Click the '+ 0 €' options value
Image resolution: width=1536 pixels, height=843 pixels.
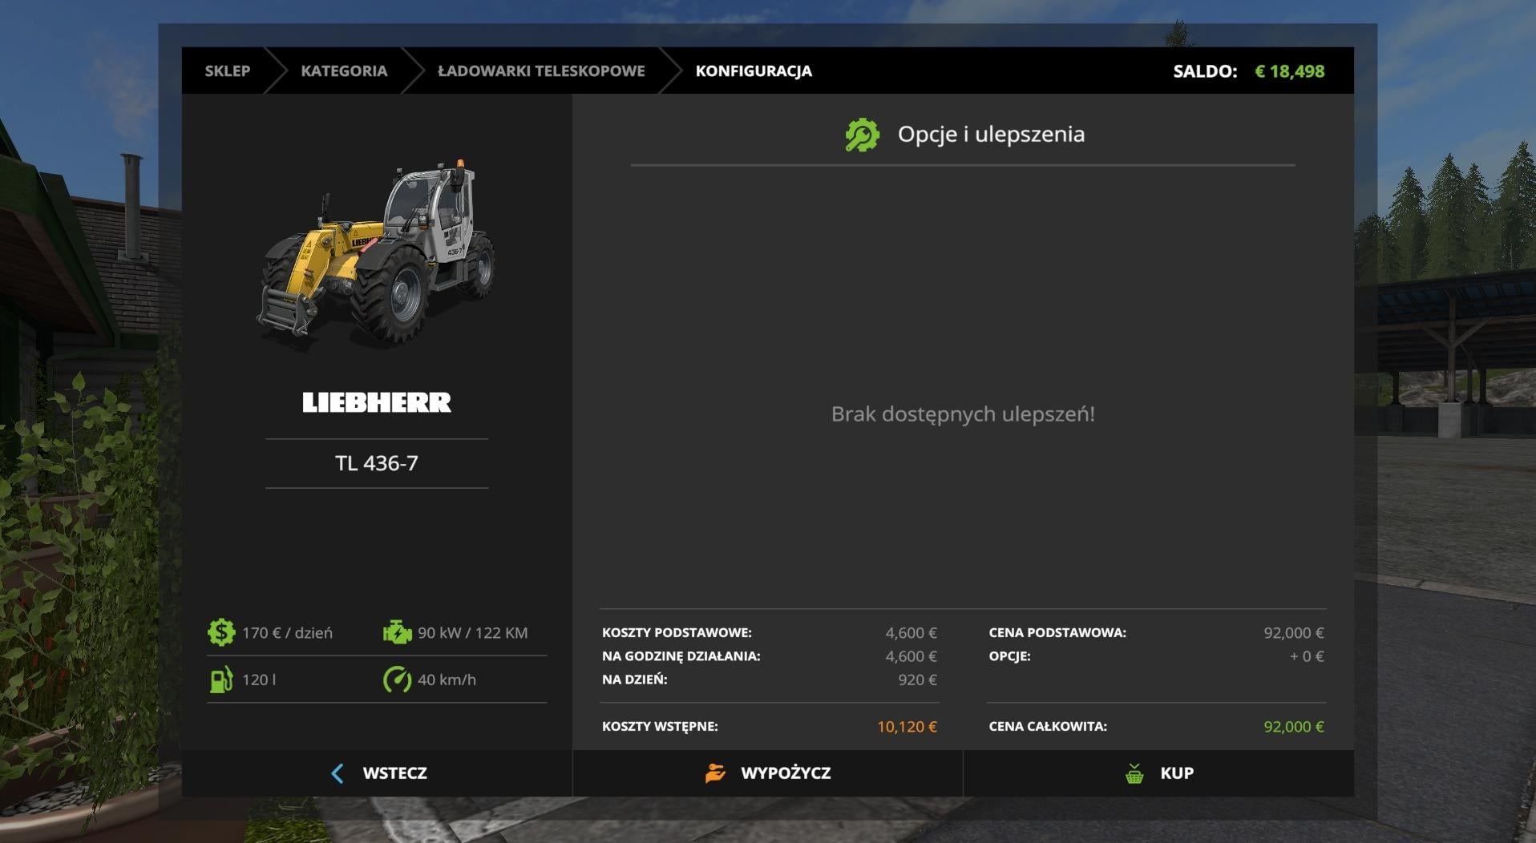1307,656
